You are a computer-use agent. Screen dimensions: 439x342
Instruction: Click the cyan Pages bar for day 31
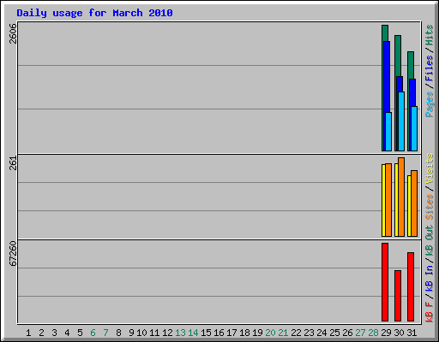click(414, 128)
